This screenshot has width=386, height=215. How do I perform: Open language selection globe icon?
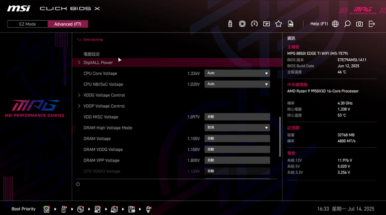tap(335, 24)
